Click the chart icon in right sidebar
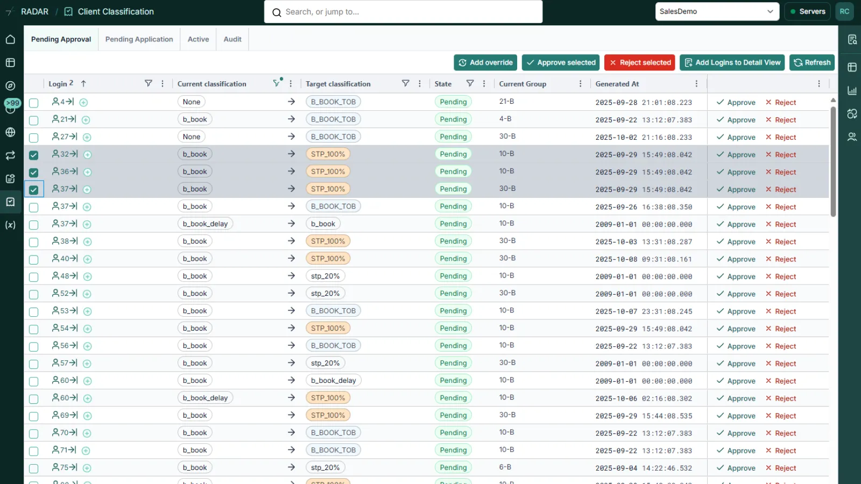 (x=852, y=90)
